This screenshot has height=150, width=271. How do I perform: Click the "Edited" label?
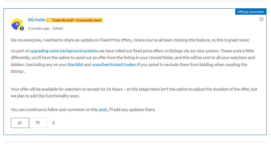(58, 28)
